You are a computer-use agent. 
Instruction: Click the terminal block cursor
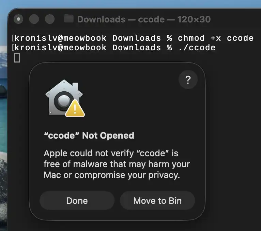(x=17, y=58)
